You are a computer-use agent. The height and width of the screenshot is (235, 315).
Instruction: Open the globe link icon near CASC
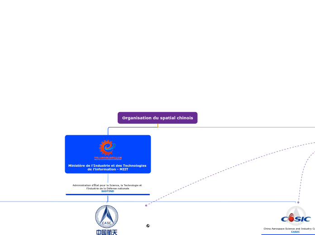tap(148, 226)
